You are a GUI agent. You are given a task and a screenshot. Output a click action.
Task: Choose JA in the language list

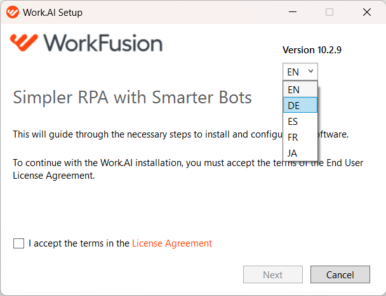pyautogui.click(x=300, y=153)
